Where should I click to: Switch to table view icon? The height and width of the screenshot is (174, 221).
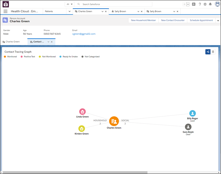[213, 52]
